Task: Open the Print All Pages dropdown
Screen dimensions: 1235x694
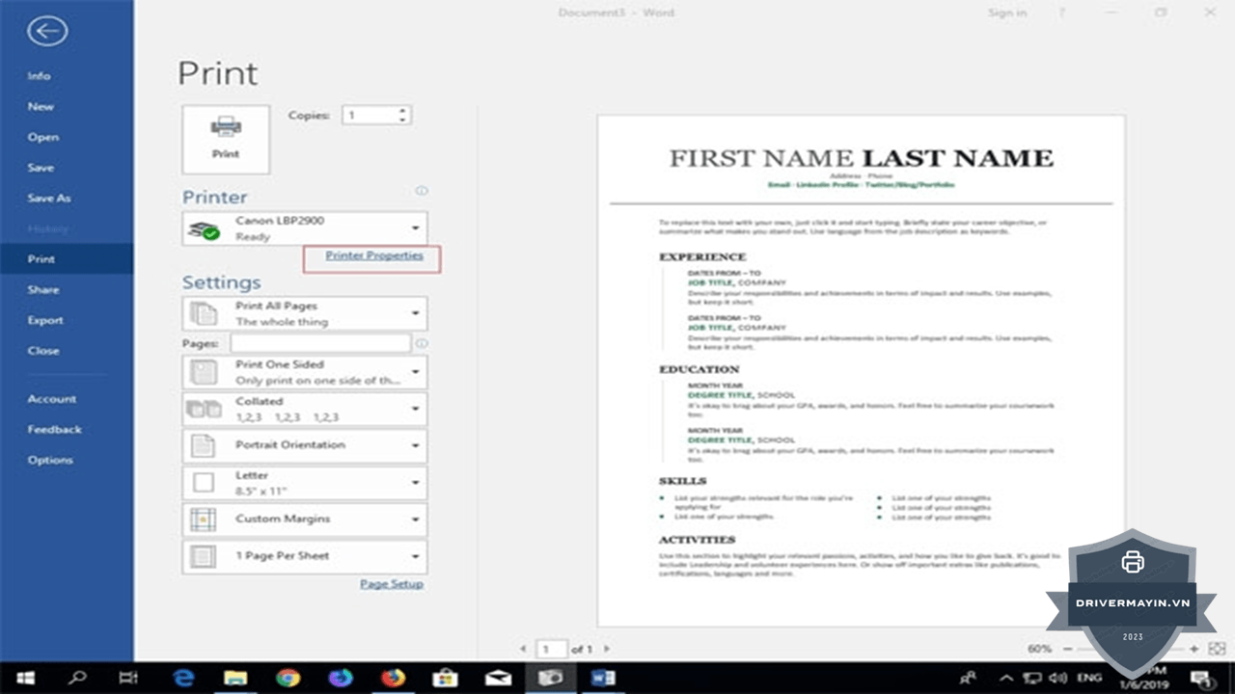Action: click(x=305, y=313)
